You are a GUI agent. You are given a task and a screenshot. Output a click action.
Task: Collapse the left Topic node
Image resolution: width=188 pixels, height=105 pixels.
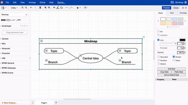pyautogui.click(x=46, y=50)
